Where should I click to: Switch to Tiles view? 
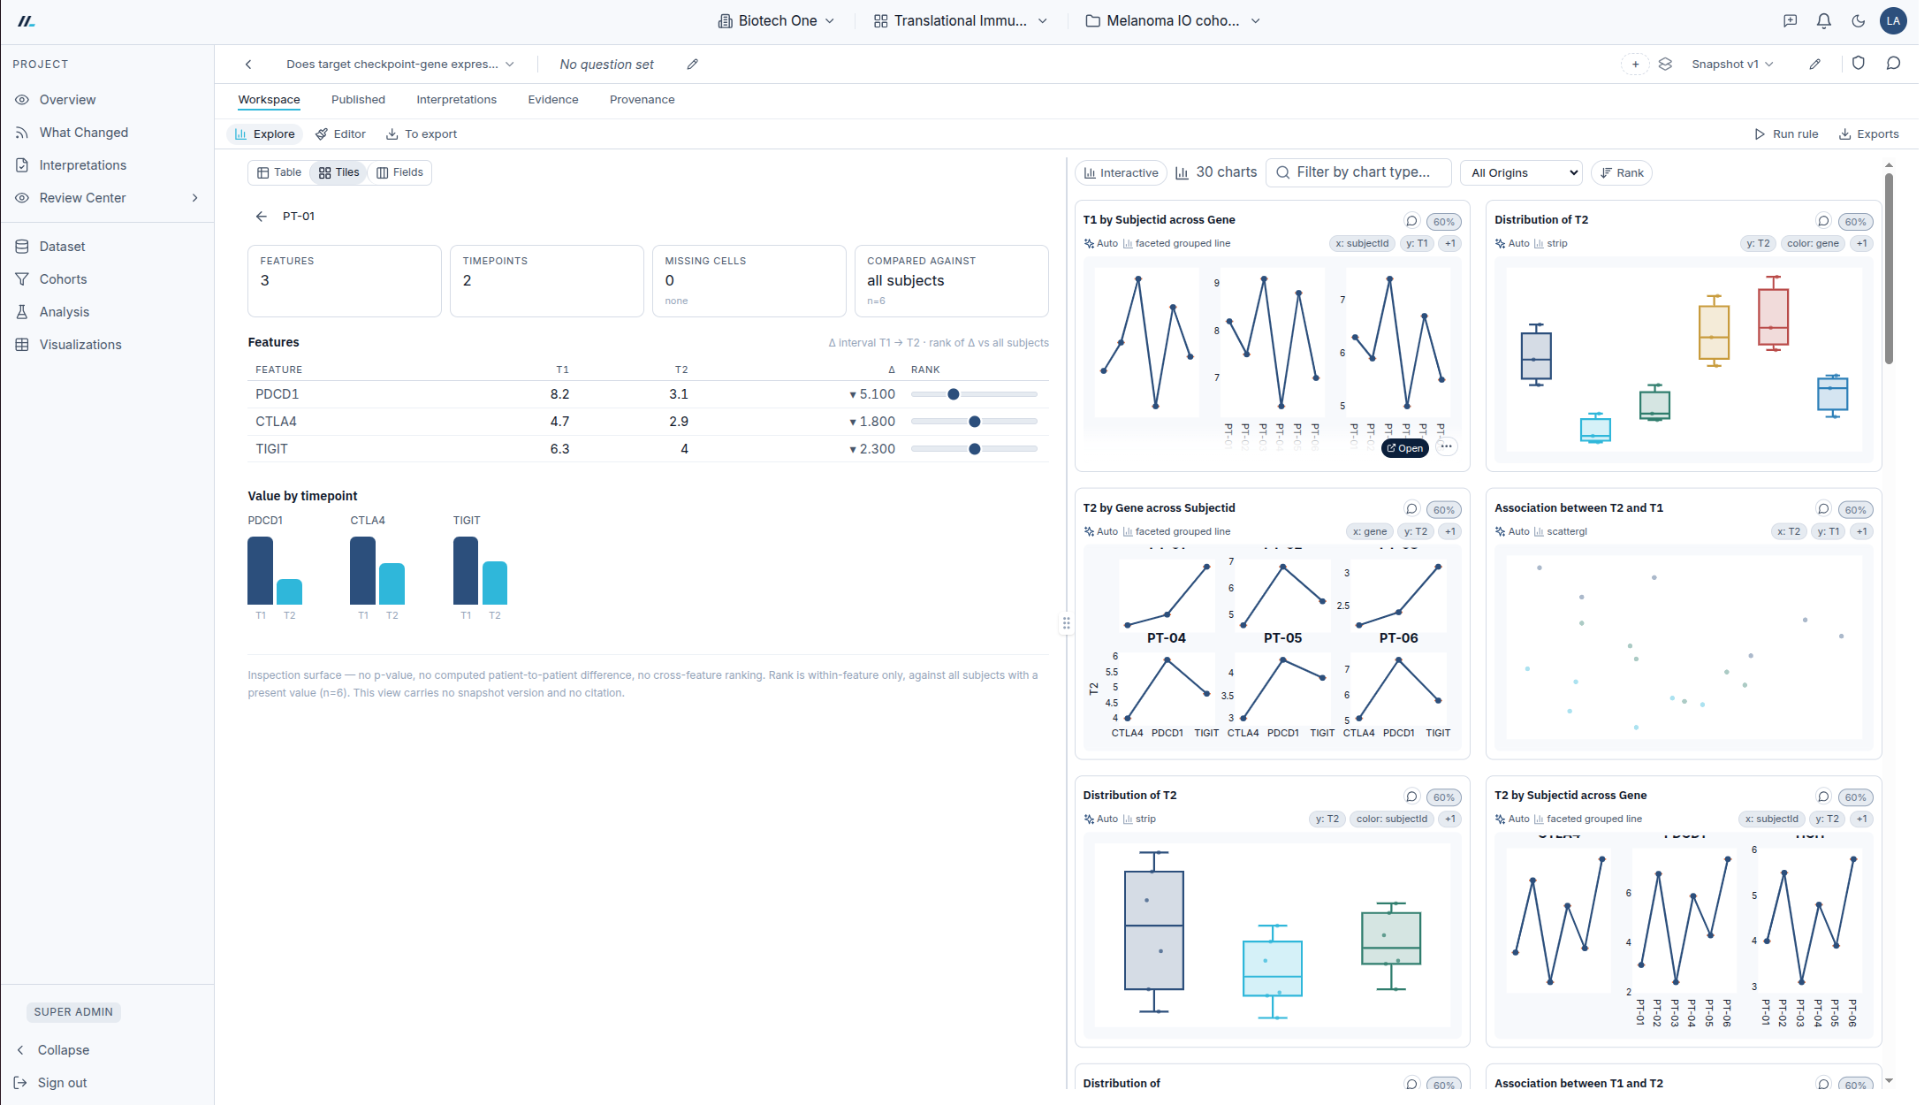pyautogui.click(x=340, y=173)
